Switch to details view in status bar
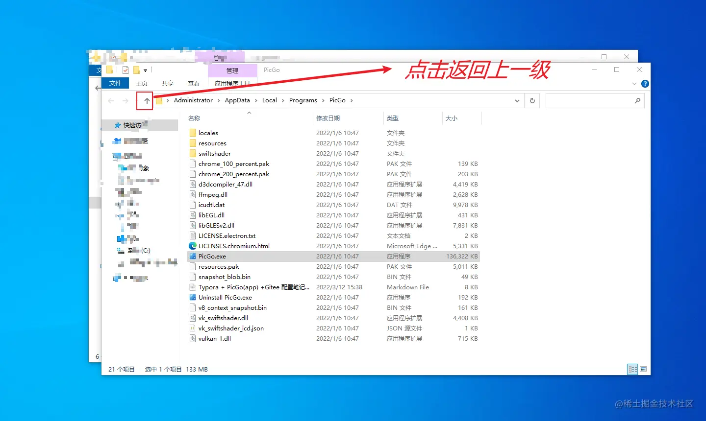Image resolution: width=706 pixels, height=421 pixels. coord(633,369)
